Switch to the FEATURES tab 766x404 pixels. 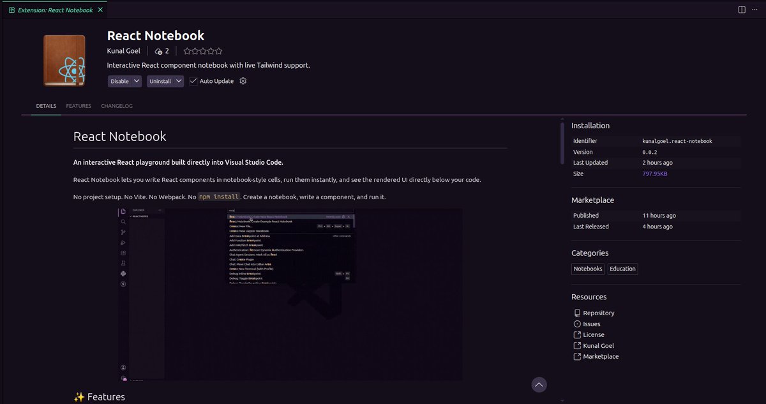click(x=79, y=106)
